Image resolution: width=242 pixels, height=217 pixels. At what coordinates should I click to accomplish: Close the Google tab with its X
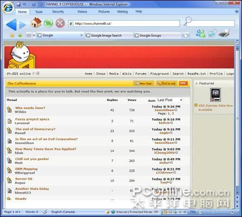pos(81,35)
